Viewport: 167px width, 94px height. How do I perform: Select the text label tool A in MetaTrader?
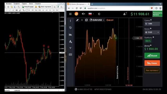click(x=13, y=10)
